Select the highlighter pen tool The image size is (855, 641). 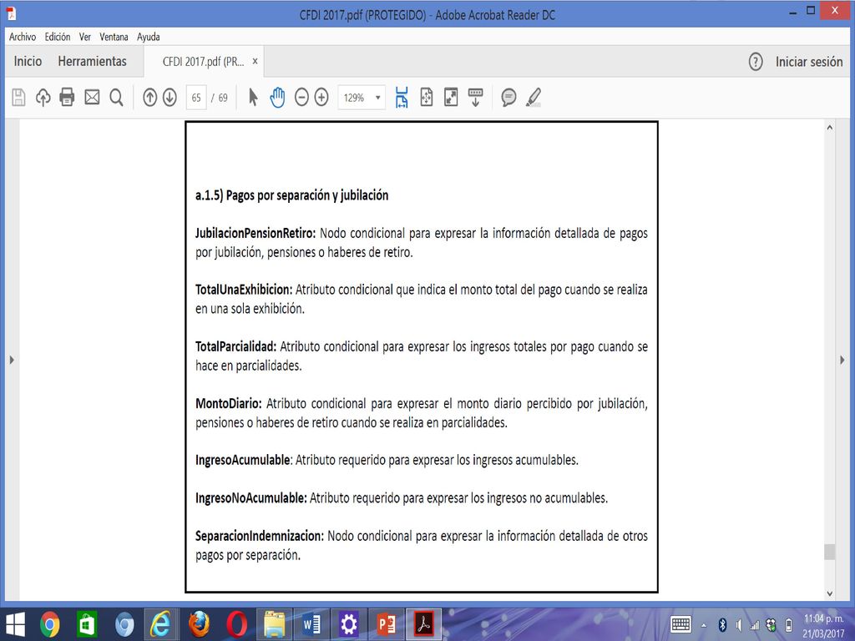(x=534, y=98)
